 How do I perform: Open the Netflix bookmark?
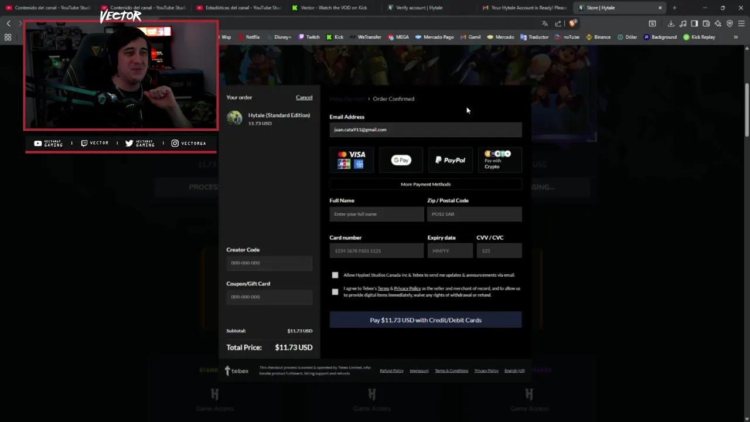tap(248, 37)
